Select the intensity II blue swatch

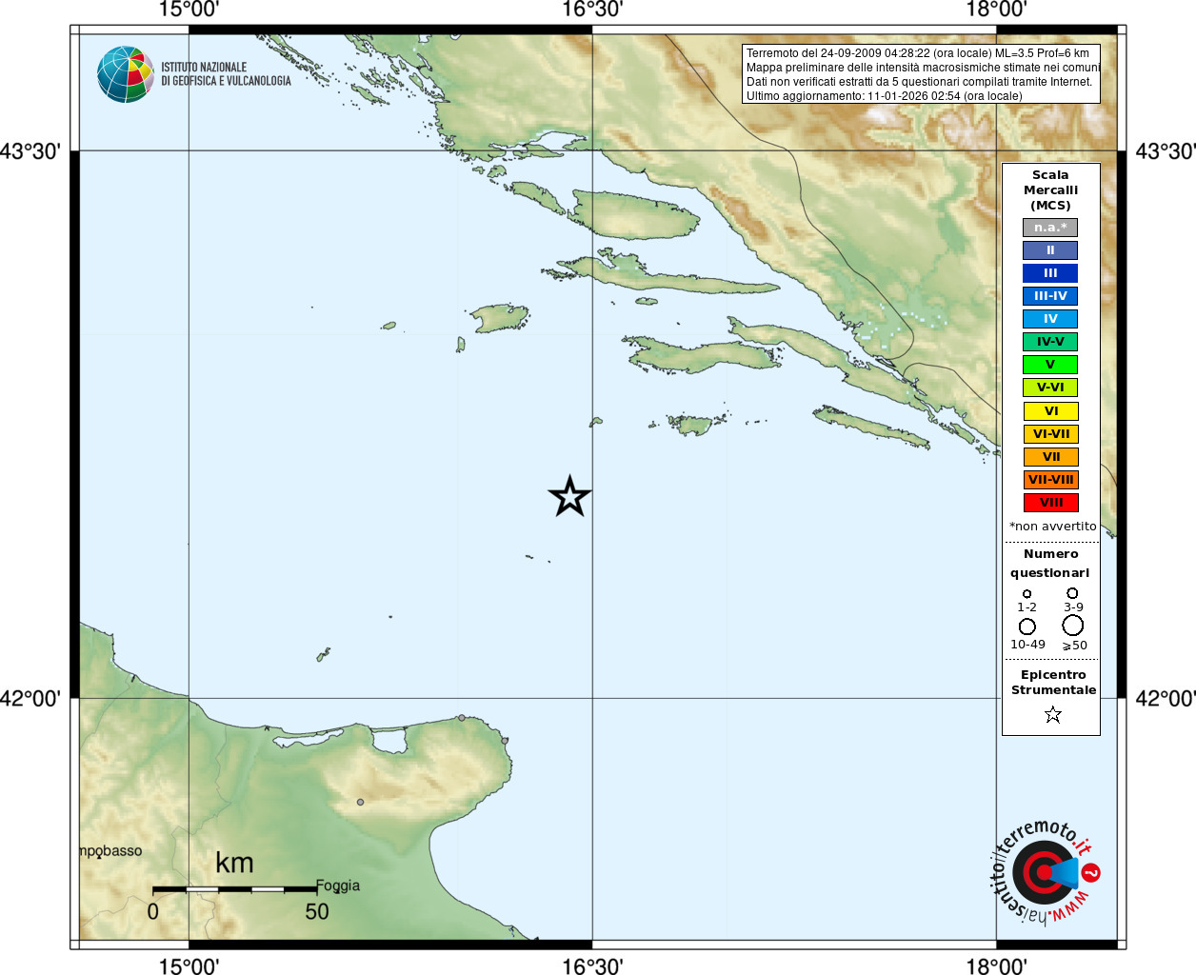pyautogui.click(x=1050, y=250)
